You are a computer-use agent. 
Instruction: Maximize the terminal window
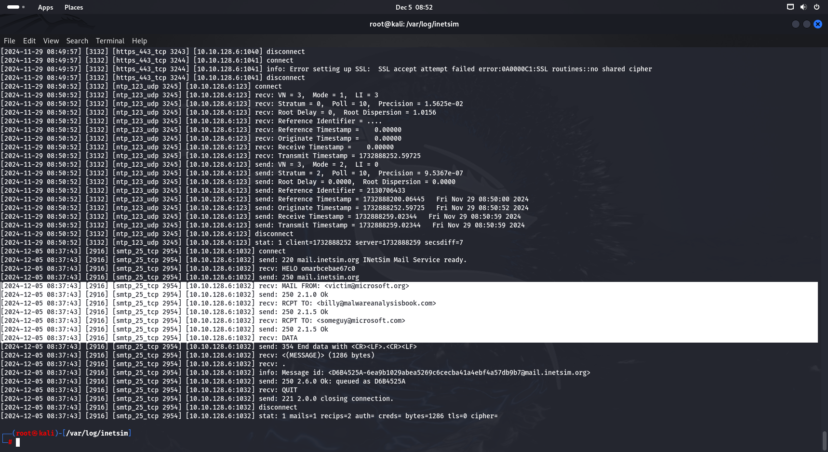[807, 24]
